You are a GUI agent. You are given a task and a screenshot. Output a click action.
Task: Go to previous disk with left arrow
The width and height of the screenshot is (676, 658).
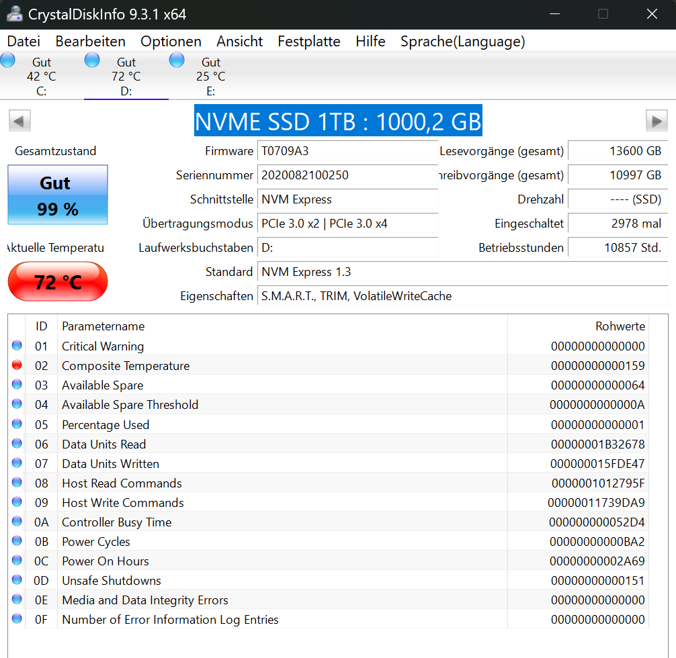[20, 121]
